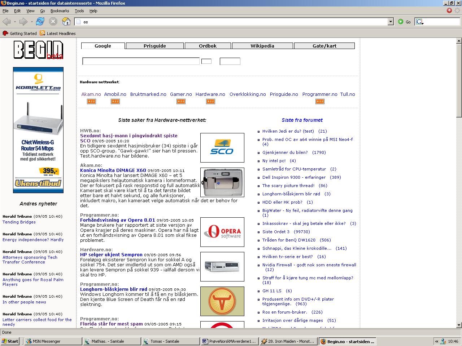Click the Firefox taskbar button Begin.no
The height and width of the screenshot is (346, 462).
pyautogui.click(x=348, y=341)
